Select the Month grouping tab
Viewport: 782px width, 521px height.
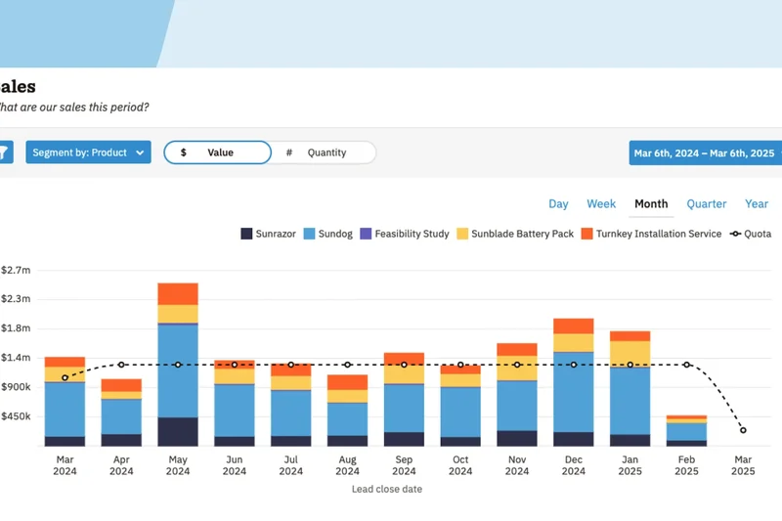click(x=651, y=204)
